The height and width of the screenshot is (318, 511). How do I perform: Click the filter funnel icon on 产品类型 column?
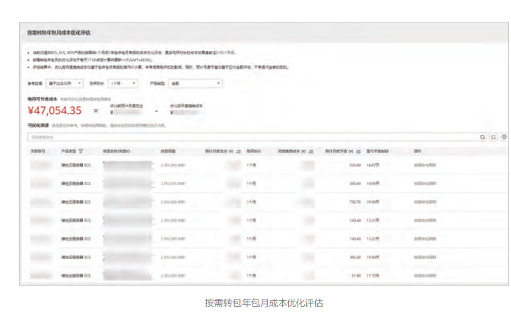81,151
